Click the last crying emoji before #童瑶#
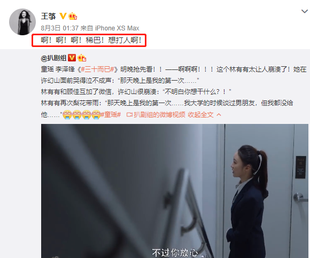The width and height of the screenshot is (310, 258). pos(96,115)
